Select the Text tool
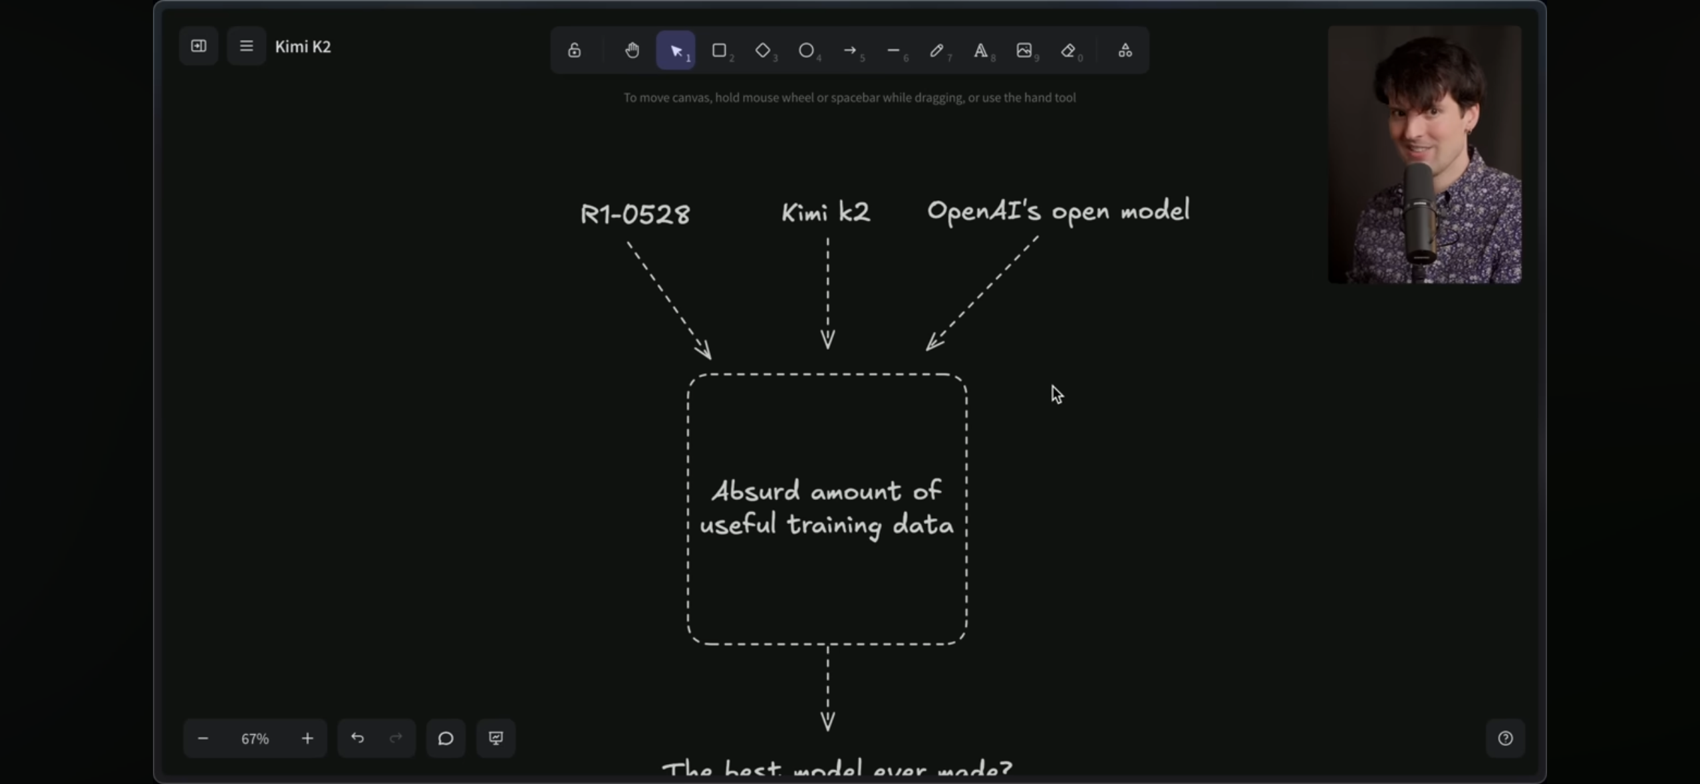 coord(981,51)
